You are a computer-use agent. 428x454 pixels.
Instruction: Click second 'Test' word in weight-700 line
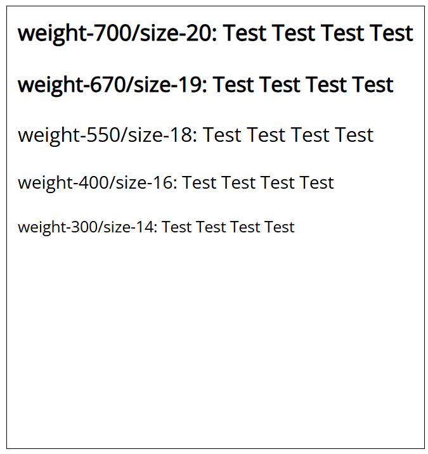coord(294,33)
